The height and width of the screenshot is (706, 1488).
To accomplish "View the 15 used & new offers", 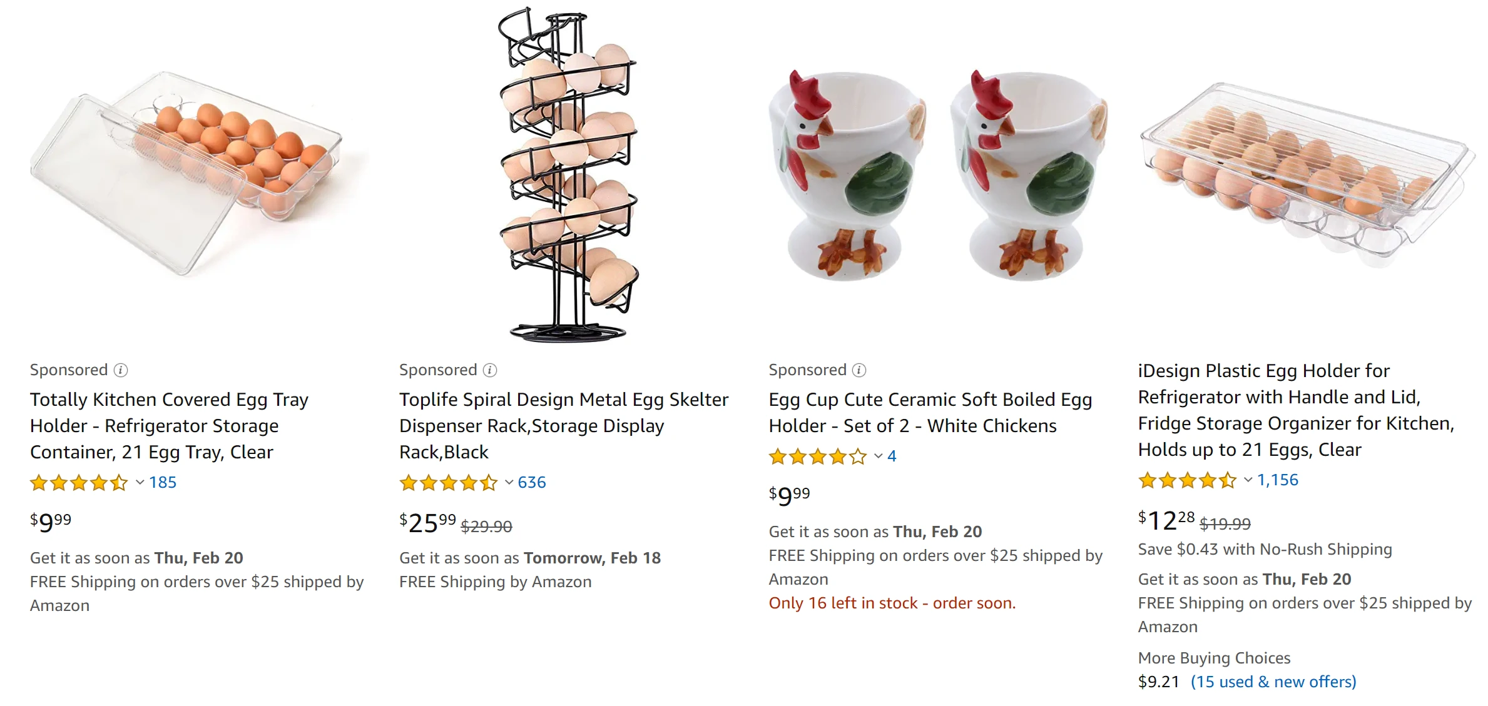I will coord(1273,682).
